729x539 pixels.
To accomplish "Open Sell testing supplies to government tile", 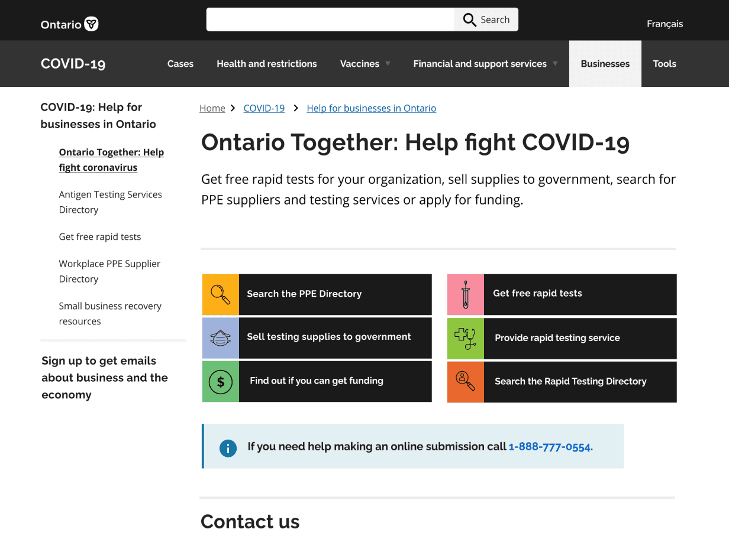I will 317,337.
